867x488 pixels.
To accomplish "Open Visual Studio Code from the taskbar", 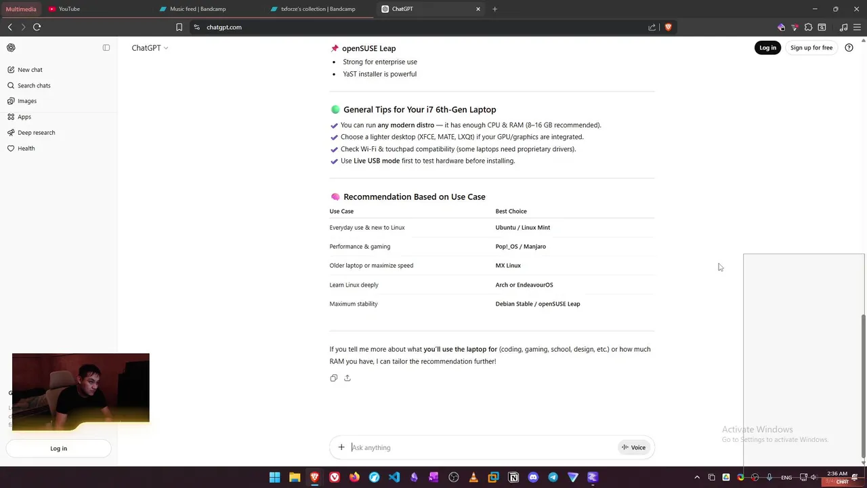I will click(394, 477).
